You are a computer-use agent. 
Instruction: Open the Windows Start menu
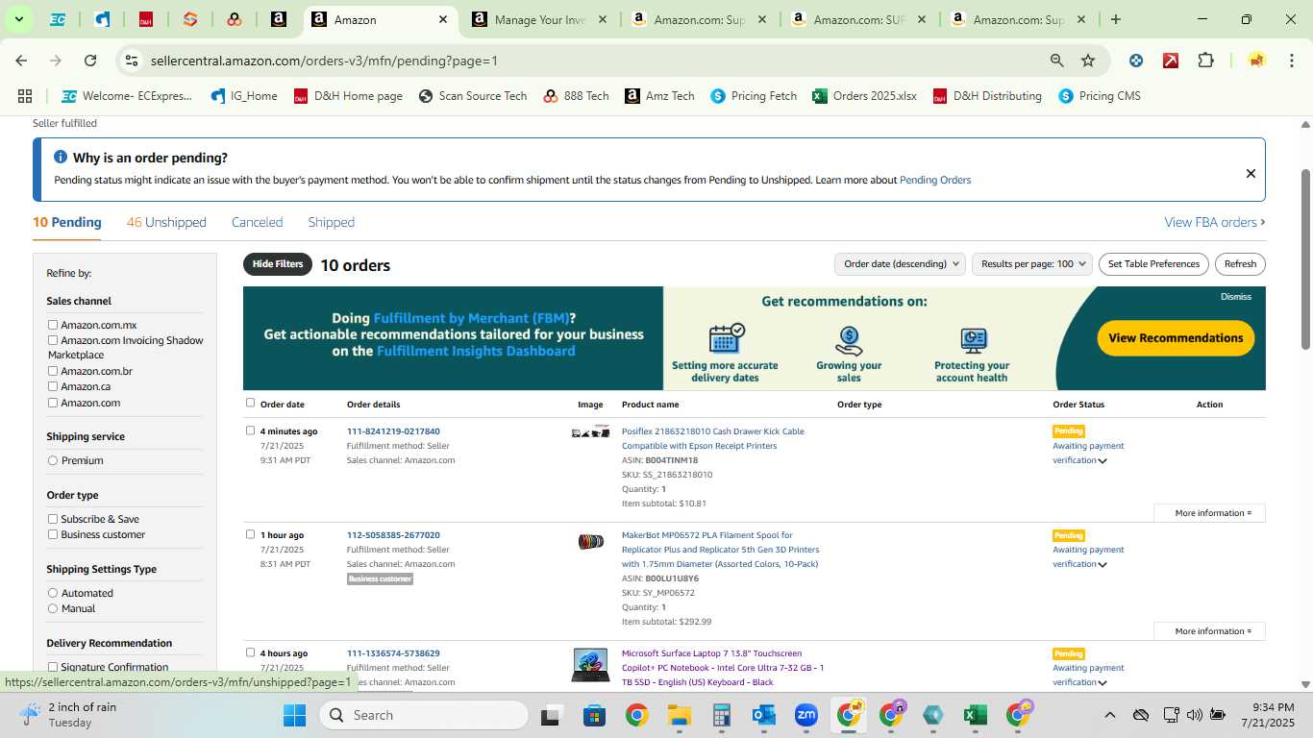294,715
